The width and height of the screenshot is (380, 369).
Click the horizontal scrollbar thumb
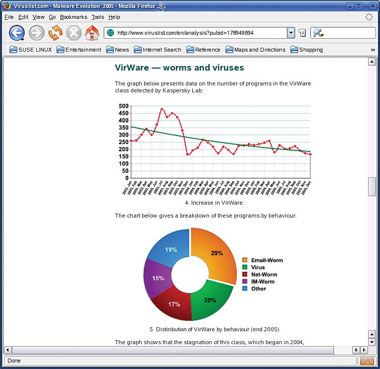coord(173,350)
